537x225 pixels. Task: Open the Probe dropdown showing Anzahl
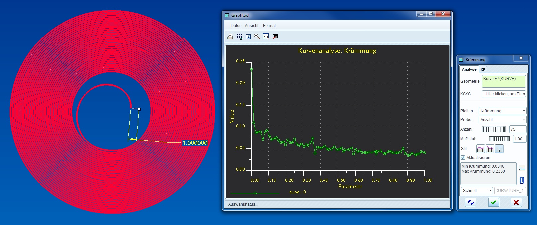502,120
